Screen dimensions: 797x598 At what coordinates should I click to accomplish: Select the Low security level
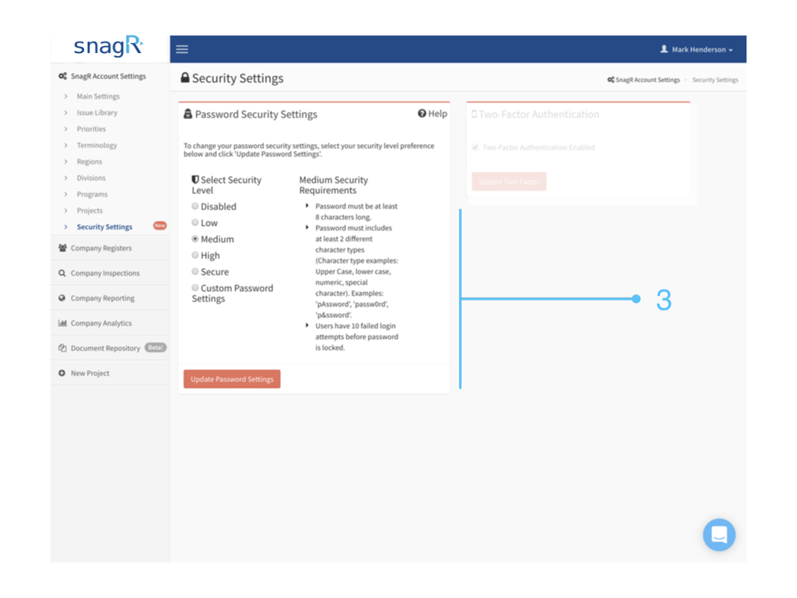pos(195,222)
